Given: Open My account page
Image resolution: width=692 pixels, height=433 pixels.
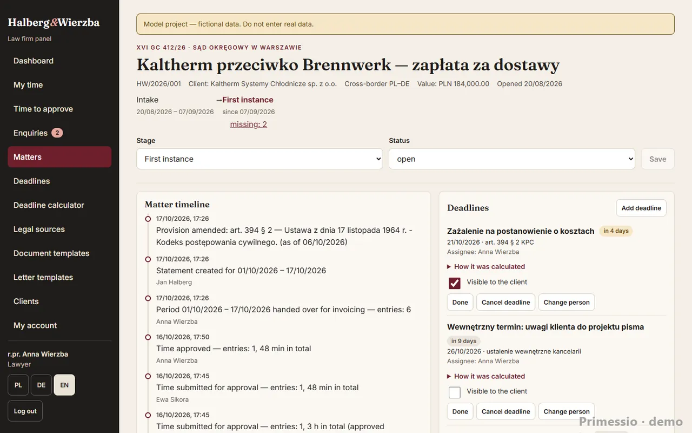Looking at the screenshot, I should (x=59, y=325).
